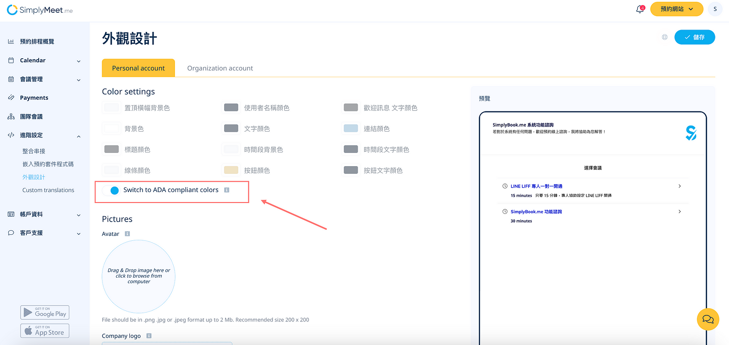Pick 標題顏色 color swatch

(x=112, y=149)
